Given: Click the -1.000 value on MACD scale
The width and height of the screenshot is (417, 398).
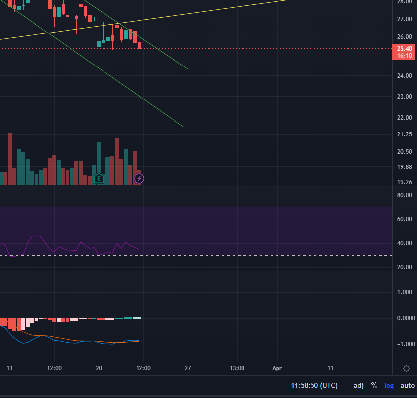Looking at the screenshot, I should (x=404, y=344).
